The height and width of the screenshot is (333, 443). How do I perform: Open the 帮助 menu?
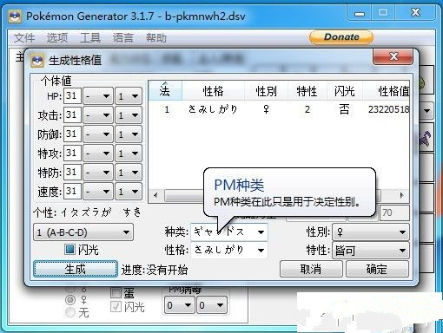(156, 38)
